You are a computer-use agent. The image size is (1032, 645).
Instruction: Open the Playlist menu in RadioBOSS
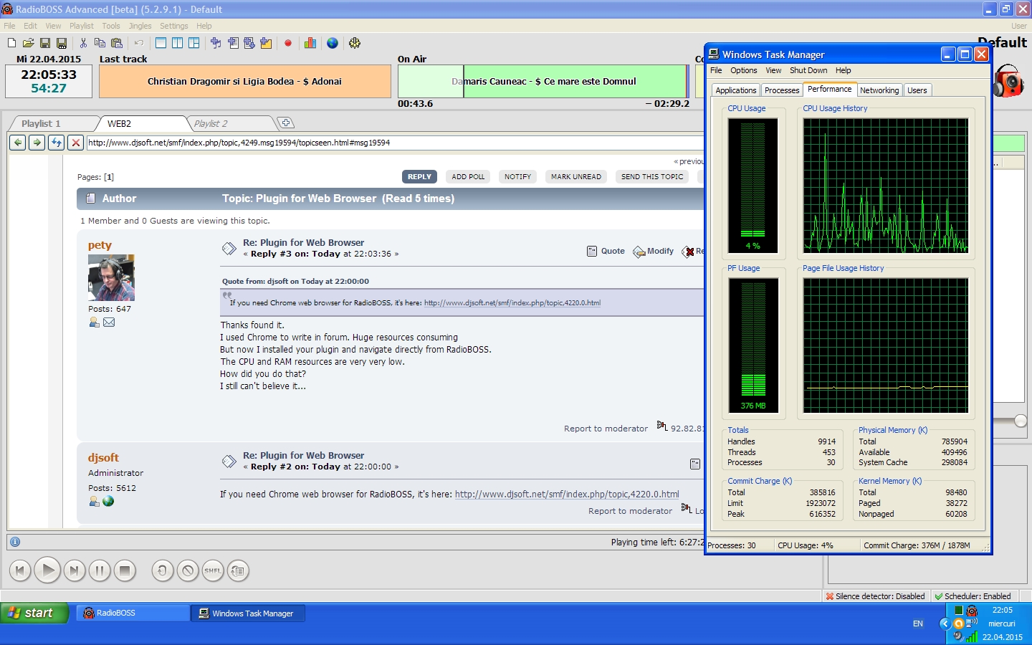[82, 26]
